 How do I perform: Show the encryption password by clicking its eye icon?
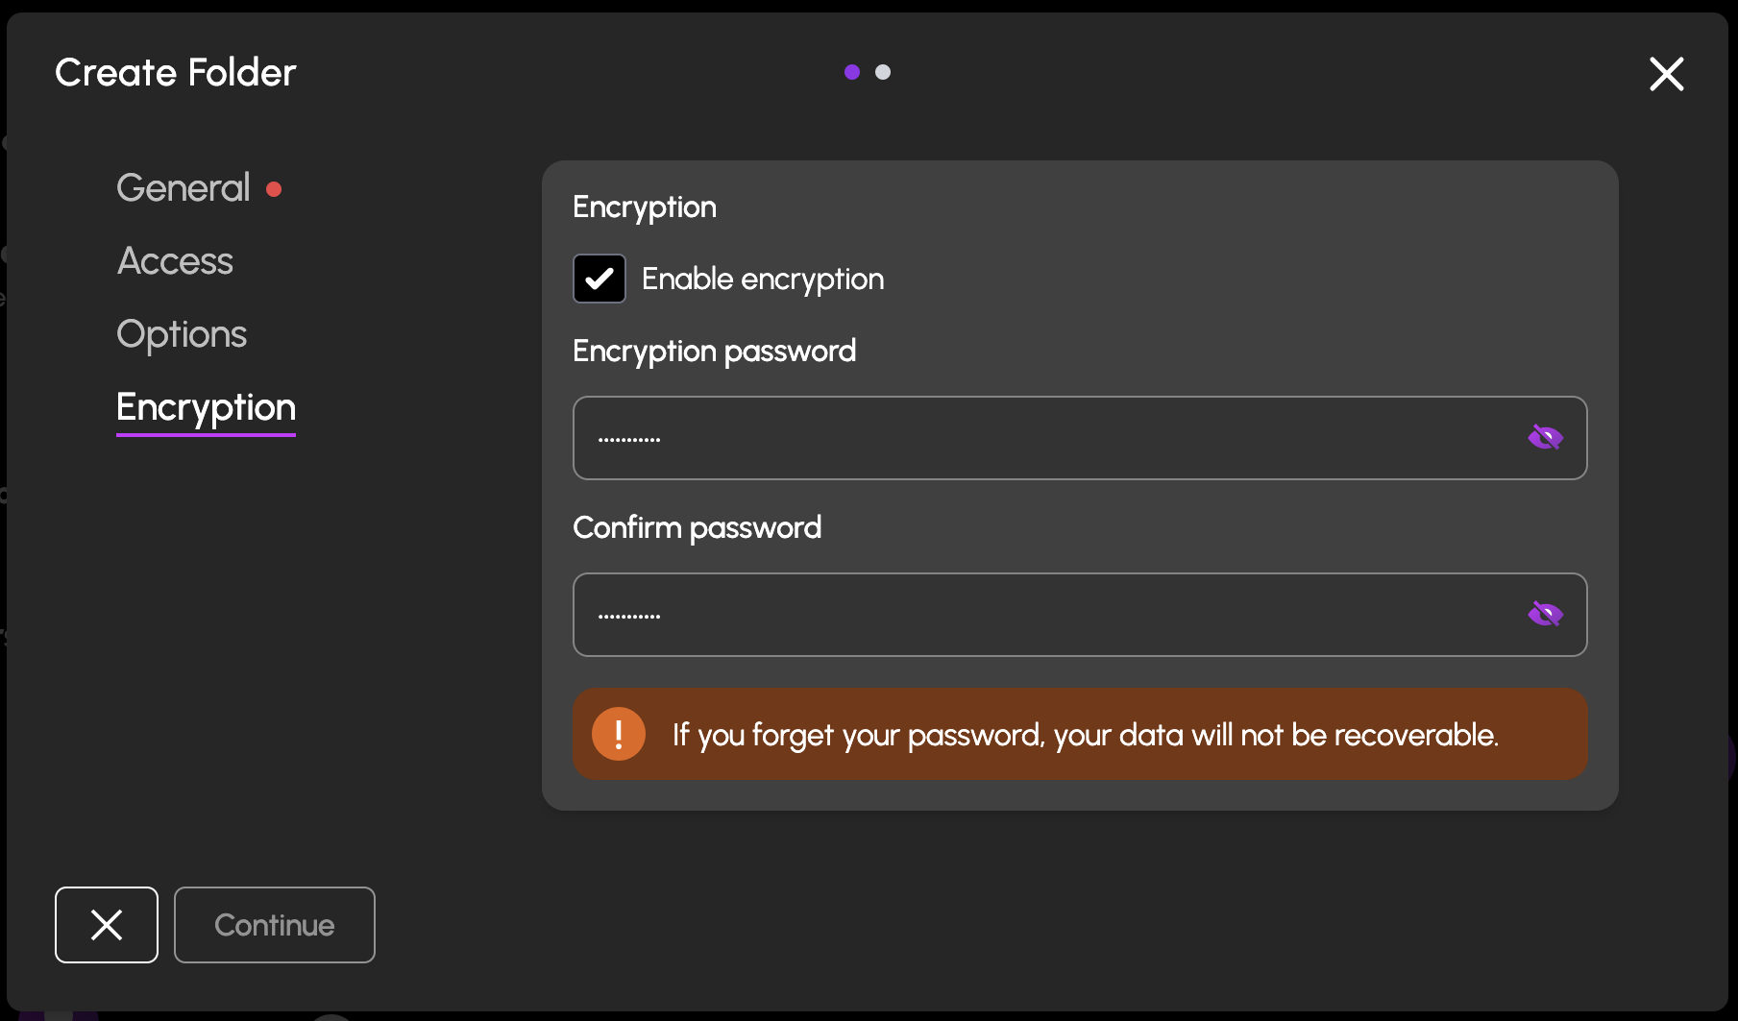tap(1547, 437)
